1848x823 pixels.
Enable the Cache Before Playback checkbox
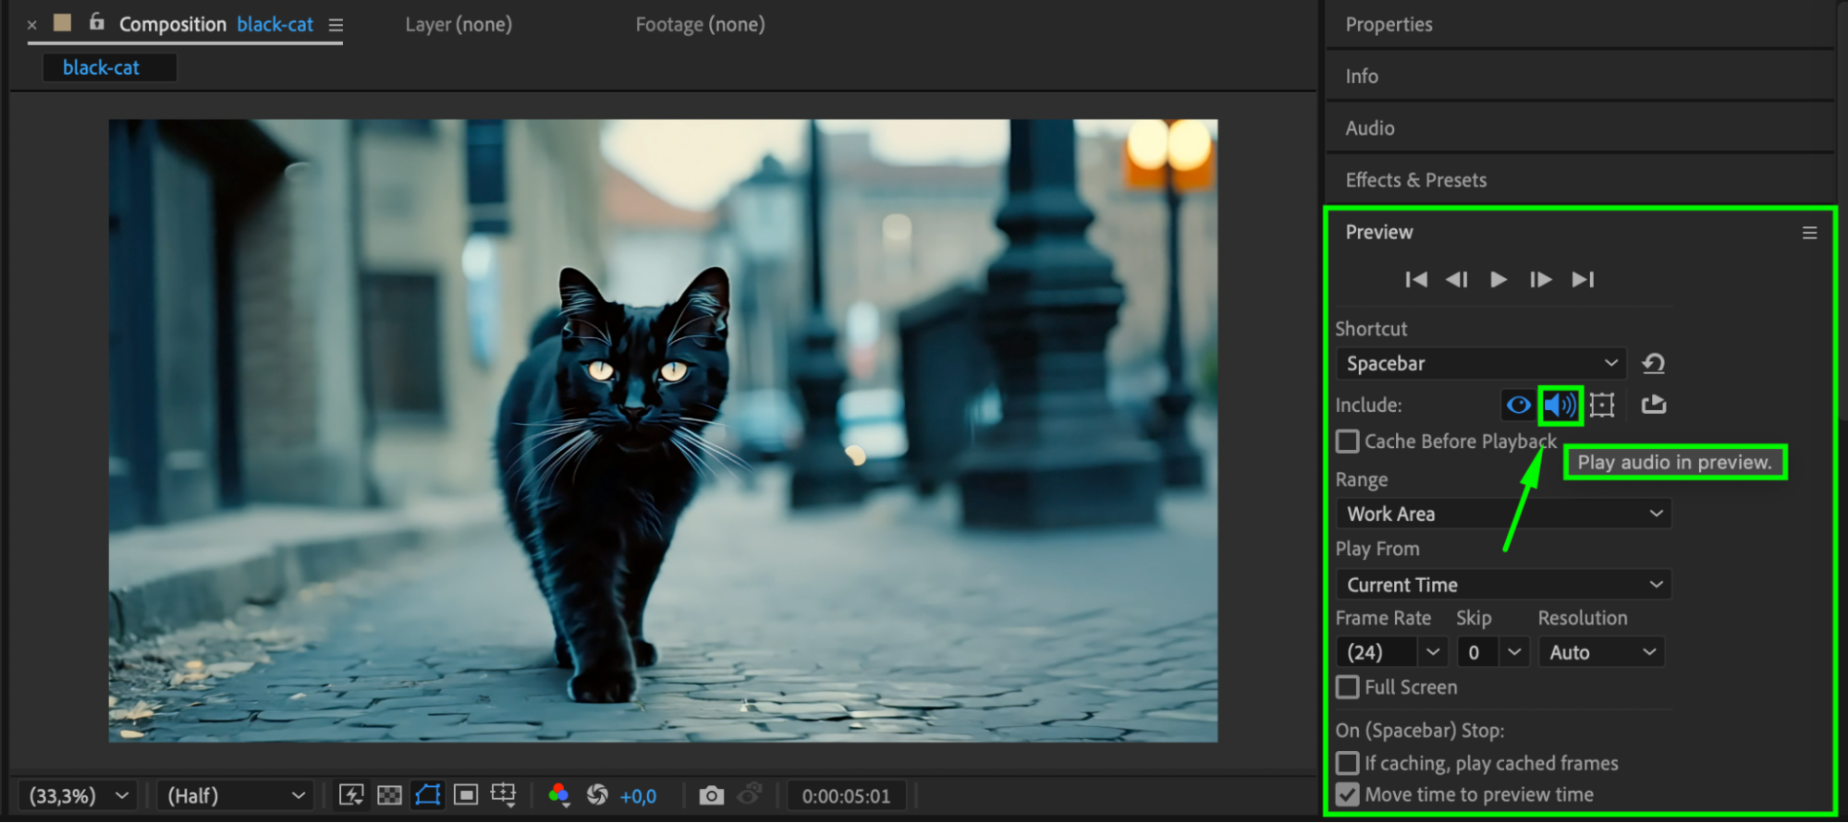(x=1348, y=442)
